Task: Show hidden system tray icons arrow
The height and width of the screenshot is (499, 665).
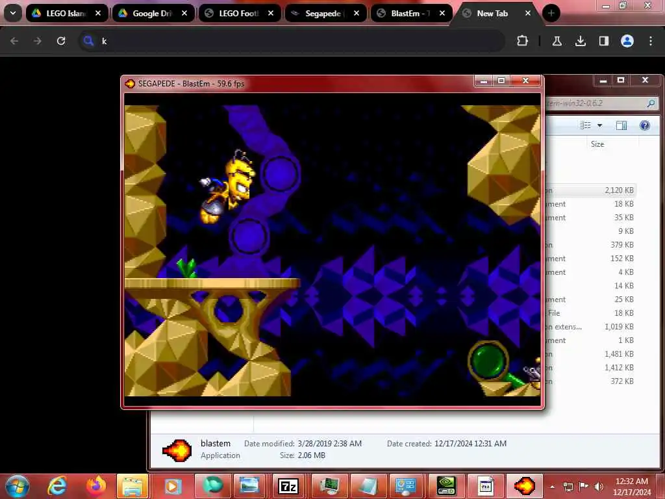Action: [x=552, y=487]
